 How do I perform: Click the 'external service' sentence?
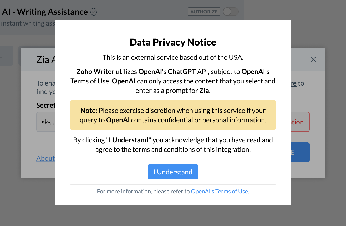coord(173,57)
